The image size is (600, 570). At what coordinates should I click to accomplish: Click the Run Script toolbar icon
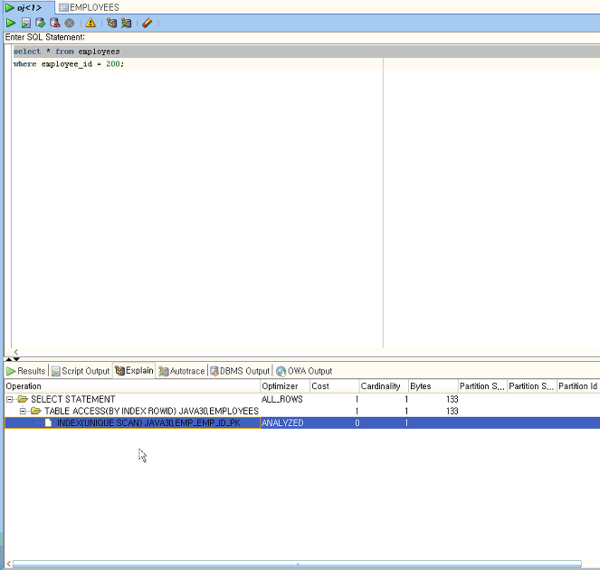[x=25, y=24]
